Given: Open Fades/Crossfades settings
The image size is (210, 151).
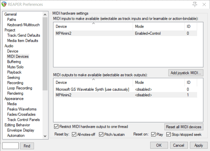Looking at the screenshot, I should [21, 114].
